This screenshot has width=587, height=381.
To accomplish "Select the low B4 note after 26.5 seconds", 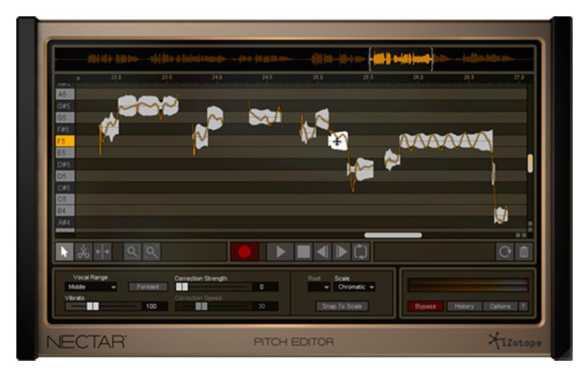I will [501, 215].
